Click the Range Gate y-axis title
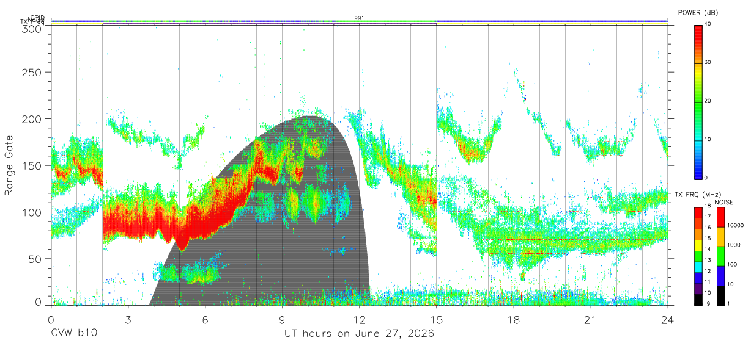751x346 pixels. [x=9, y=166]
